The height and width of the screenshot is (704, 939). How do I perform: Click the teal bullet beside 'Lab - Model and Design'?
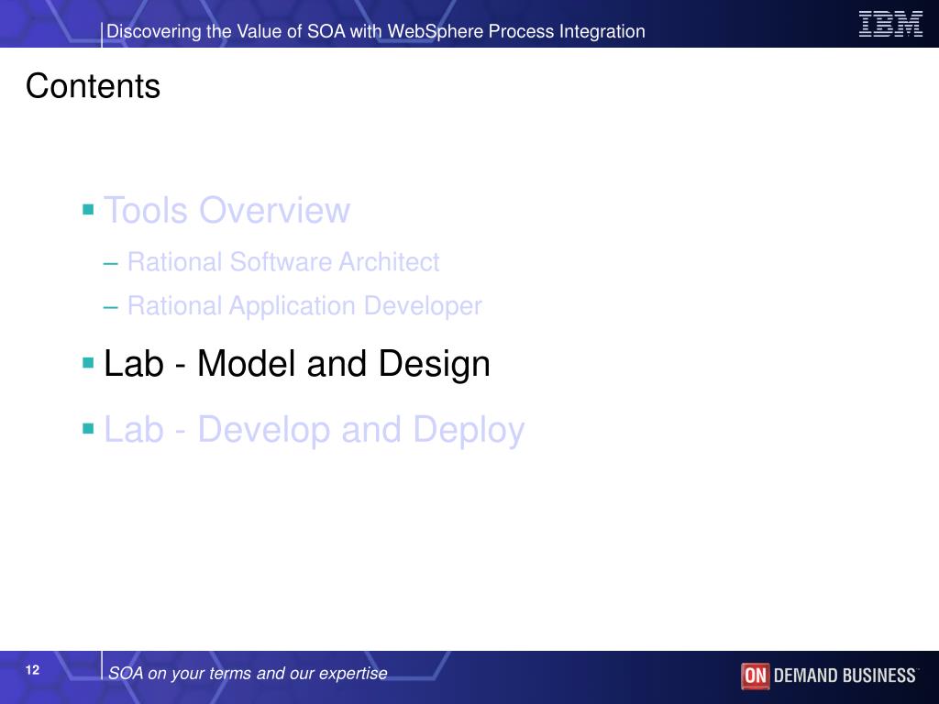pos(88,362)
